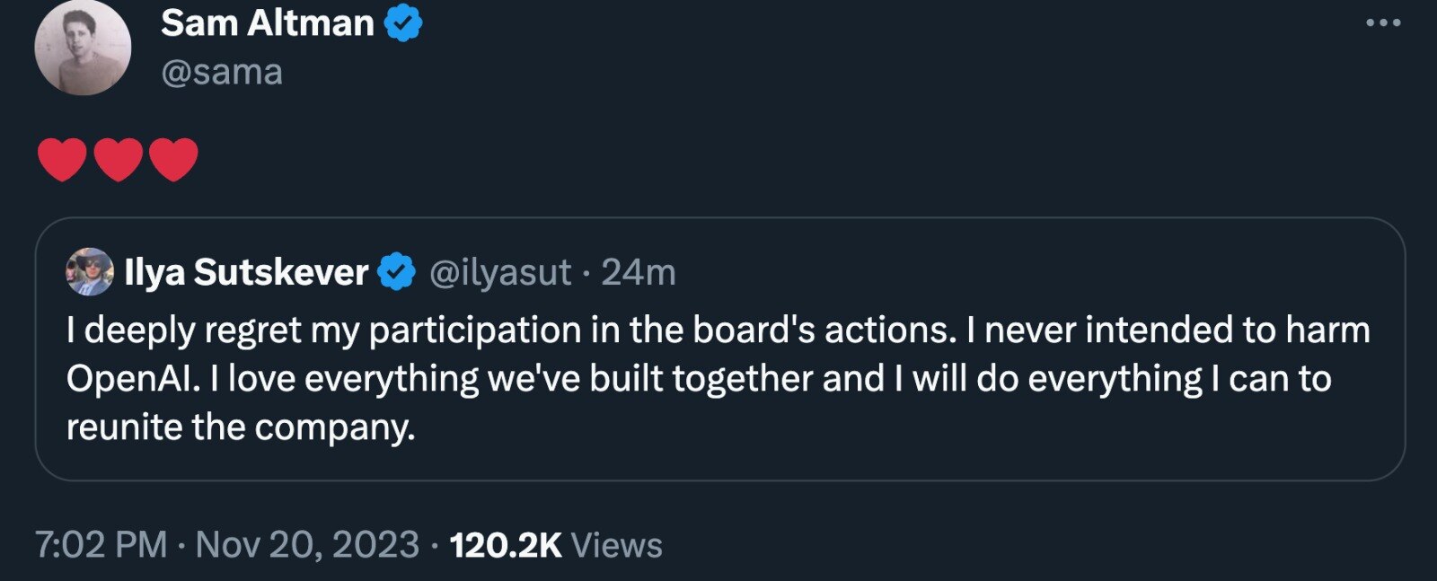Open Sam Altman's profile picture
Image resolution: width=1437 pixels, height=581 pixels.
pyautogui.click(x=83, y=48)
